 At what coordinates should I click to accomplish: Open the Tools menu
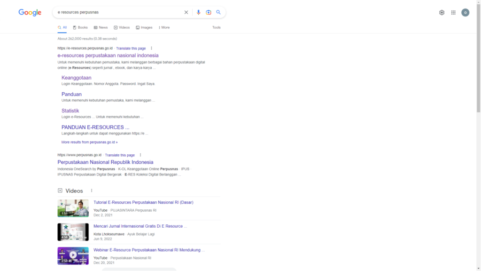[x=216, y=27]
